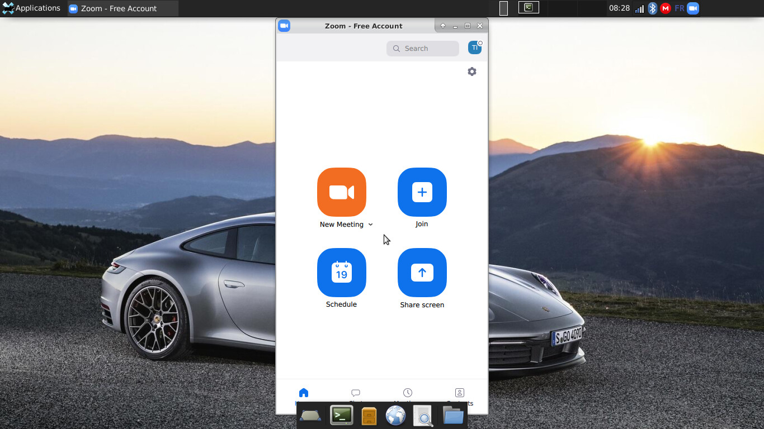Roll up the Zoom window with the arrow button
The height and width of the screenshot is (429, 764).
click(443, 26)
